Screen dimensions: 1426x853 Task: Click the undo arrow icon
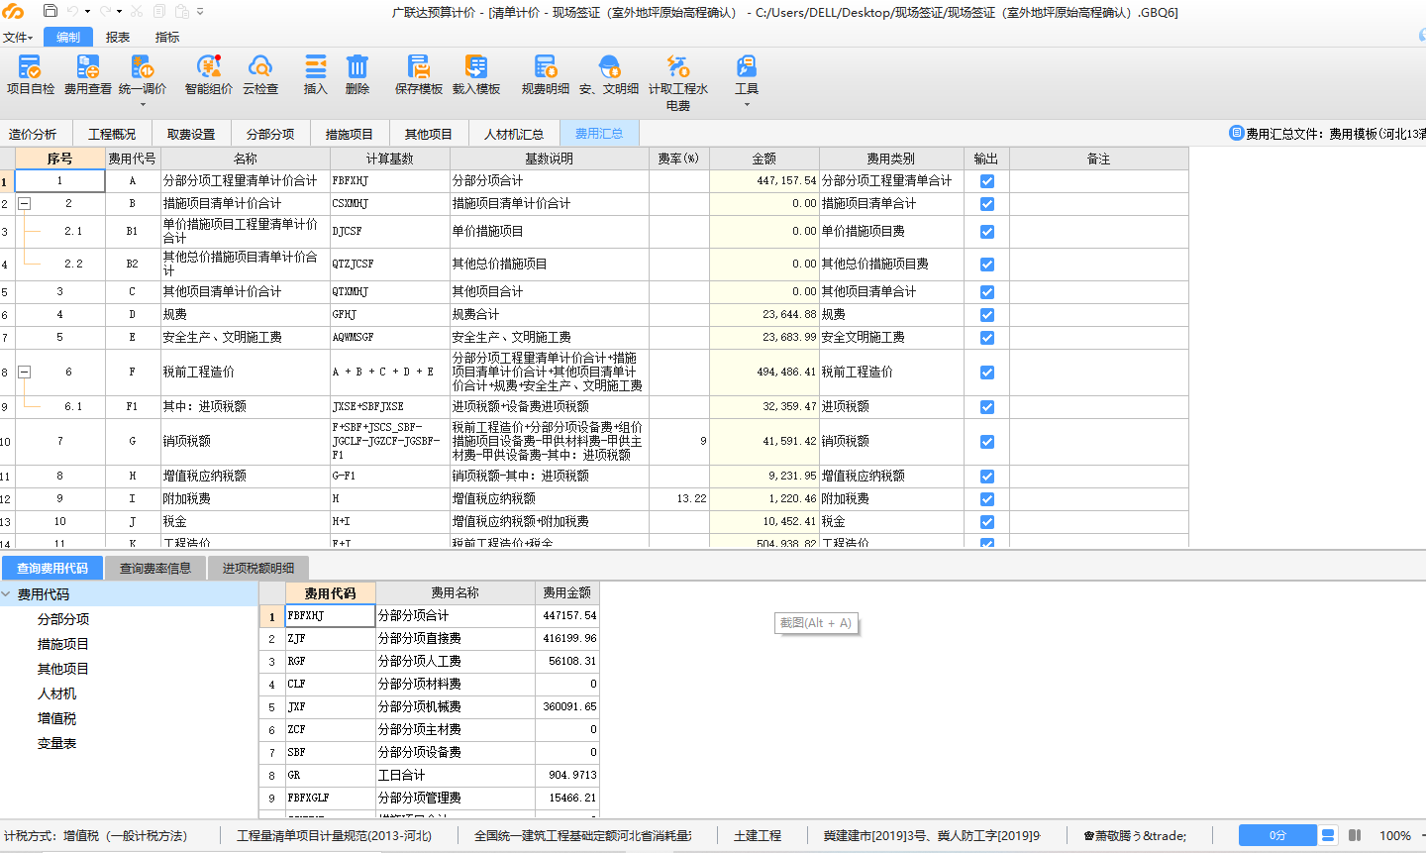(x=73, y=11)
